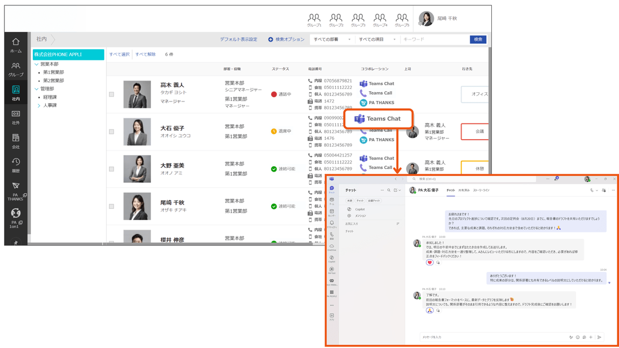619x348 pixels.
Task: Open the 社外 contacts sidebar icon
Action: click(x=16, y=117)
